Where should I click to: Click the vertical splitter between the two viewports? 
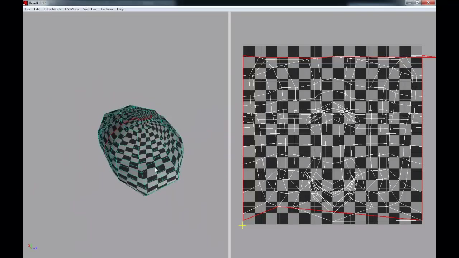(x=229, y=135)
